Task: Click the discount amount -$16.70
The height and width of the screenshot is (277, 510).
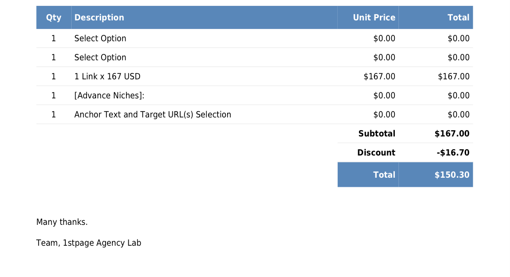Action: tap(453, 153)
